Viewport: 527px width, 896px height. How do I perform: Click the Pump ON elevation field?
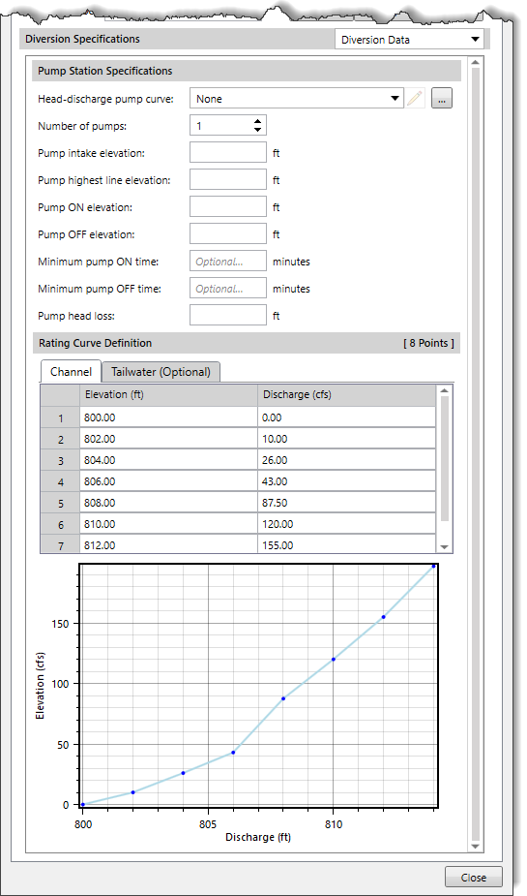pos(228,207)
